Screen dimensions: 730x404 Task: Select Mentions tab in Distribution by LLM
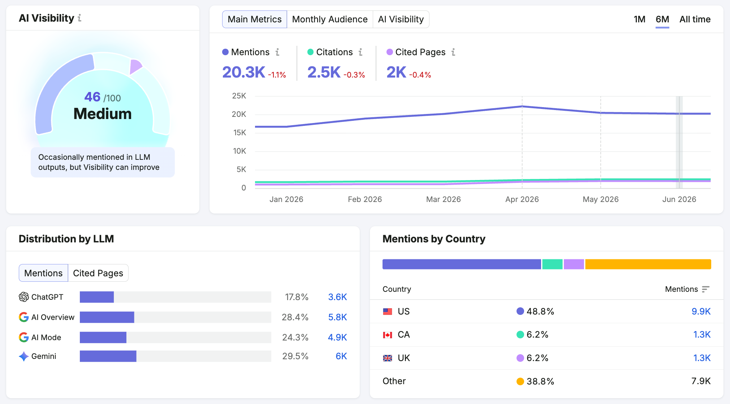click(43, 273)
